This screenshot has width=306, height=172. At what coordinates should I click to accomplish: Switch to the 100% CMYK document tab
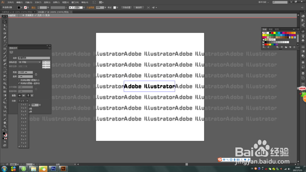[17, 12]
